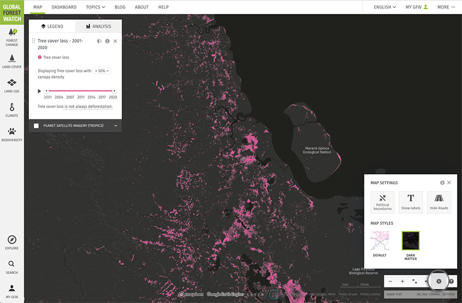
Task: Select the Climate thermometer icon
Action: pos(12,110)
